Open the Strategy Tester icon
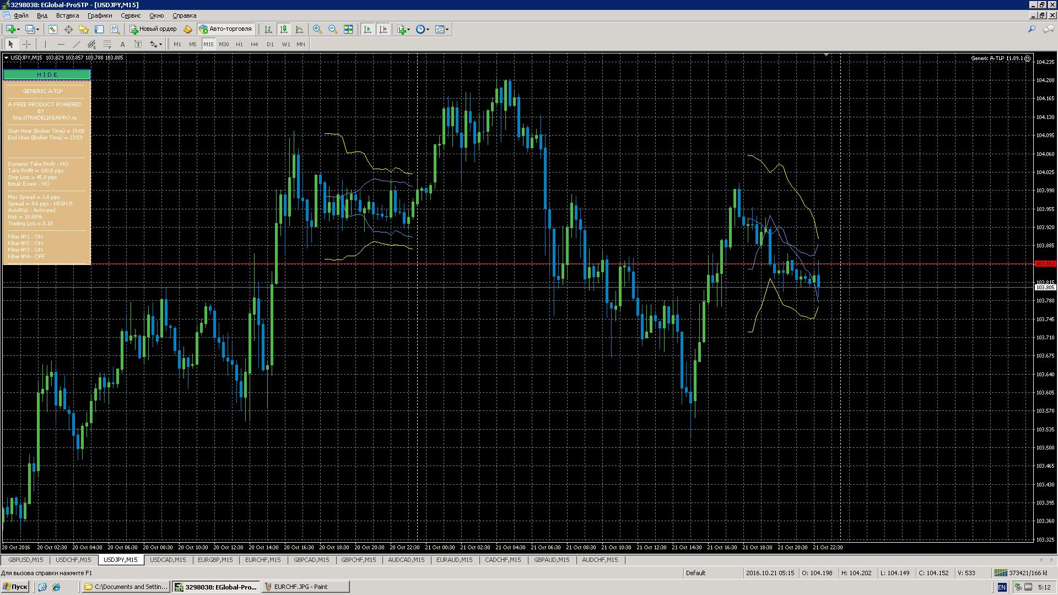This screenshot has height=595, width=1058. pyautogui.click(x=115, y=29)
